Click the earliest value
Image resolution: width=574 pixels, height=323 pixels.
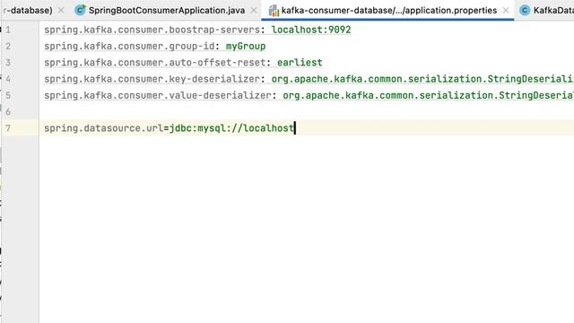click(300, 63)
